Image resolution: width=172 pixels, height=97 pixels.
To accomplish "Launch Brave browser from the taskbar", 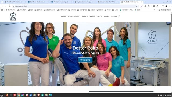I will (38, 95).
